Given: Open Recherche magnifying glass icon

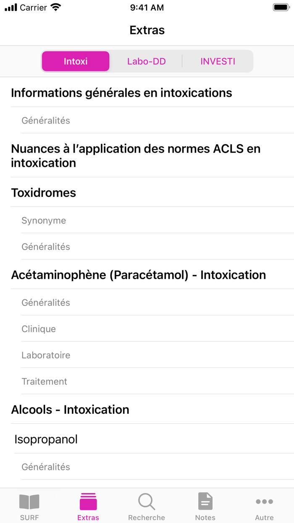Looking at the screenshot, I should point(147,502).
